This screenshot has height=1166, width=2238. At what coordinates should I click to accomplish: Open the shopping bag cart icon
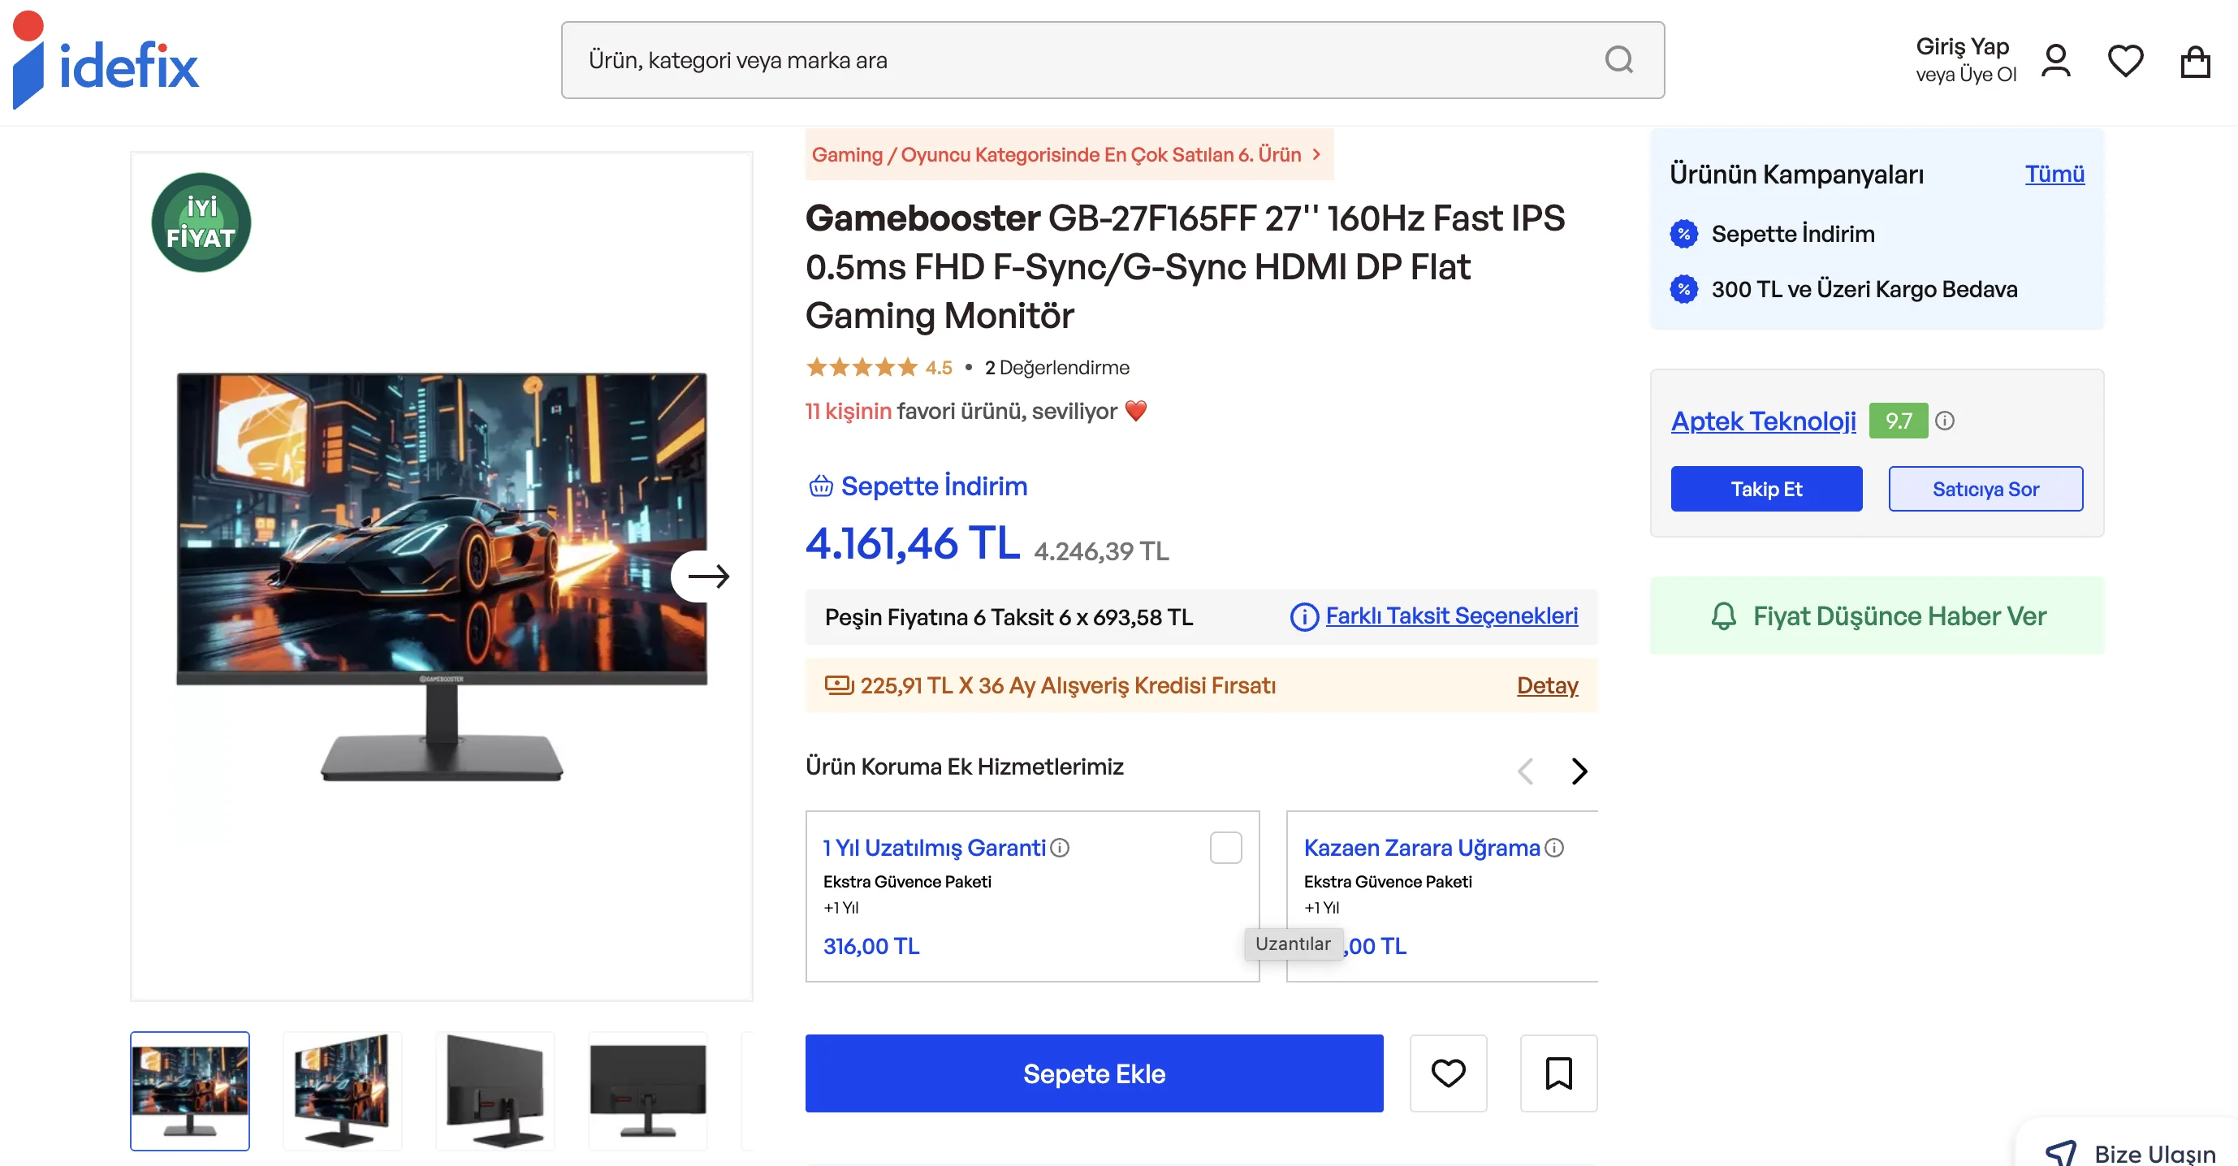pos(2195,62)
